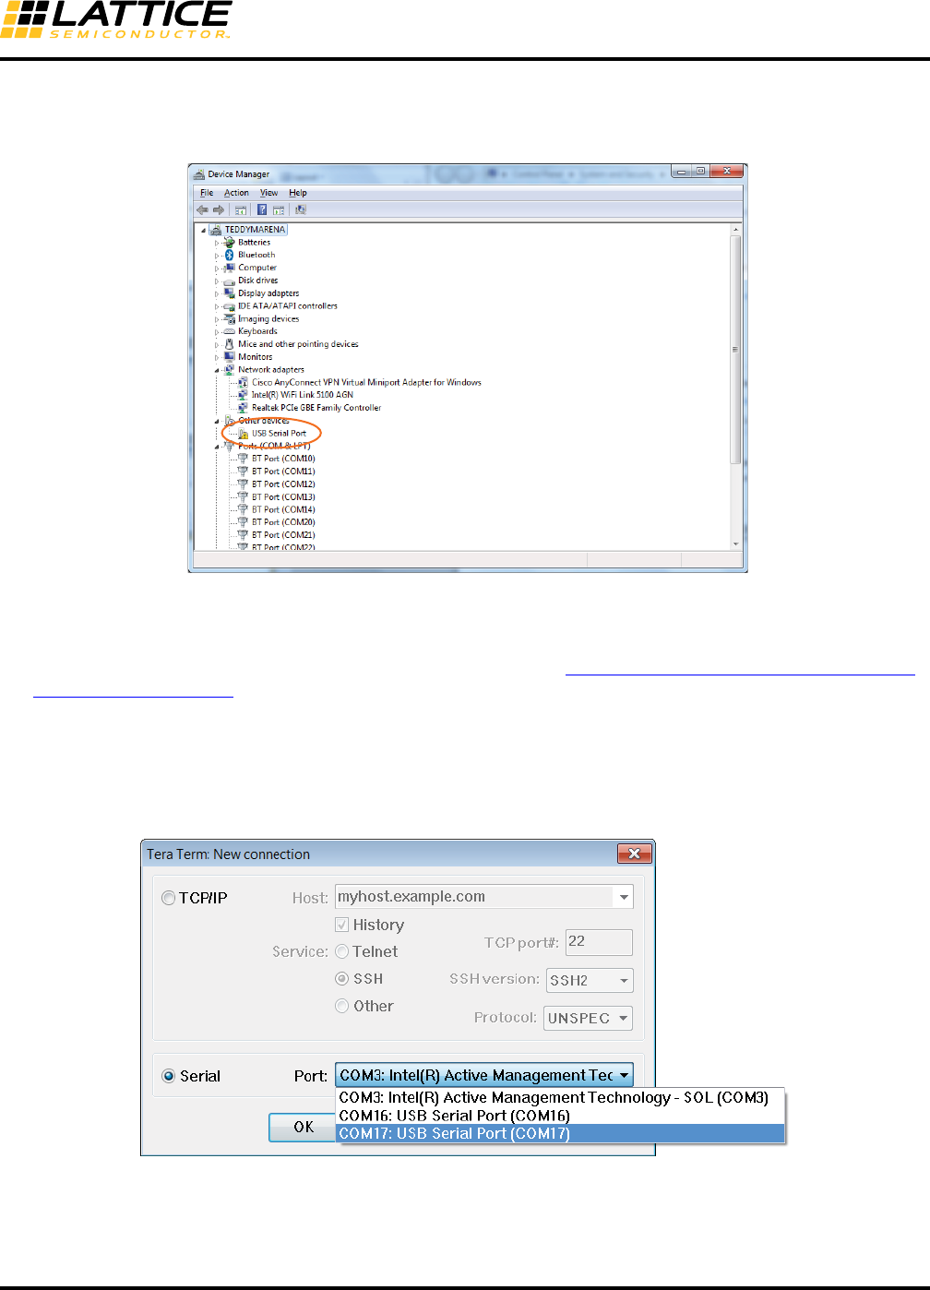
Task: Open the Help menu in Device Manager
Action: pos(297,193)
